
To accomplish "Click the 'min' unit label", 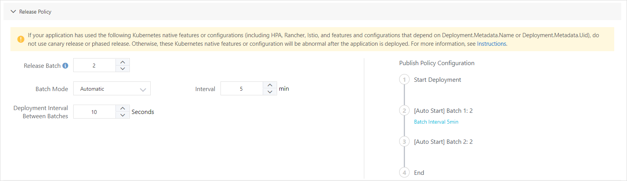I will (284, 89).
